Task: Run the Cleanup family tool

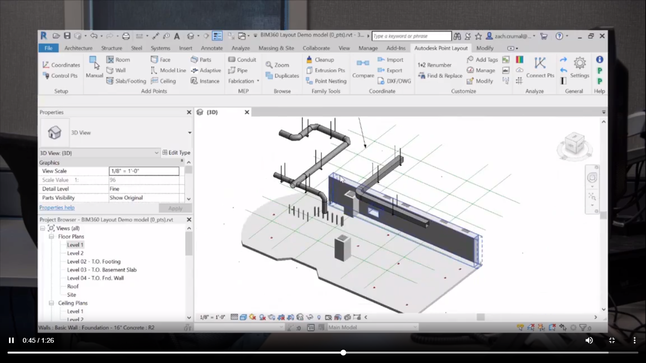Action: [320, 60]
